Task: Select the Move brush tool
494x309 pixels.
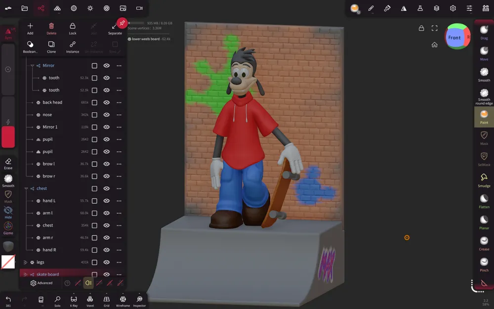Action: [484, 53]
